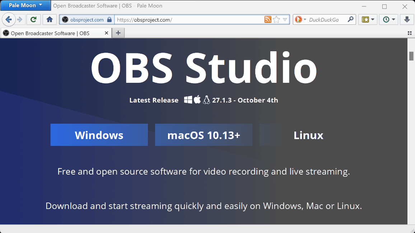Expand the address bar history dropdown
Viewport: 415px width, 233px height.
tap(285, 20)
